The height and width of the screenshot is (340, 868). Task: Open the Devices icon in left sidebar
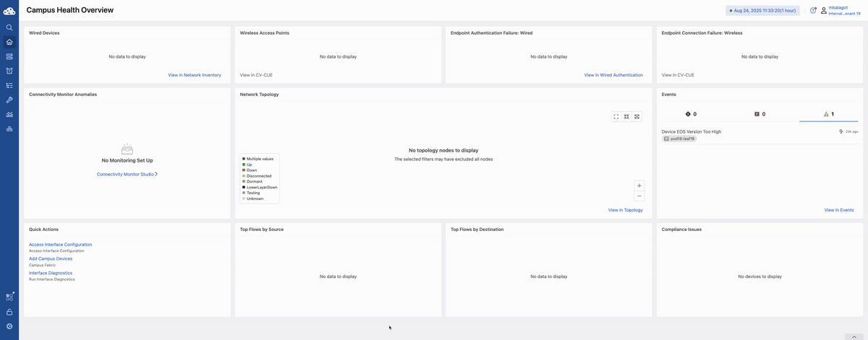point(9,56)
